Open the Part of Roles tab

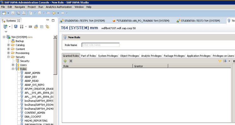[x=88, y=56]
